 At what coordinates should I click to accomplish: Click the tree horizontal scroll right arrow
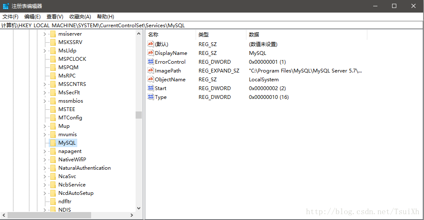[x=132, y=215]
